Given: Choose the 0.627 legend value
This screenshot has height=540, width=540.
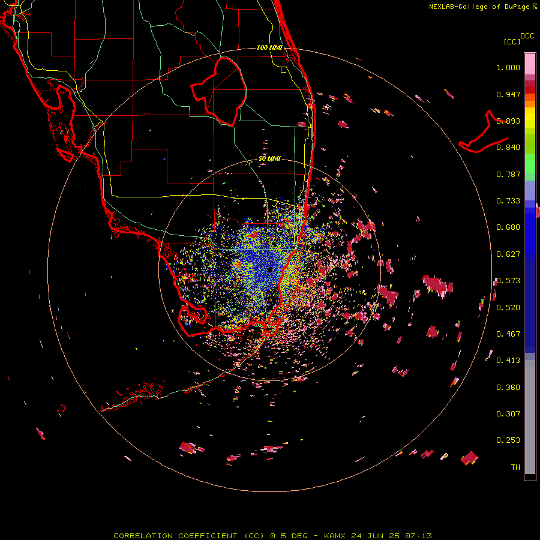Looking at the screenshot, I should pyautogui.click(x=508, y=254).
